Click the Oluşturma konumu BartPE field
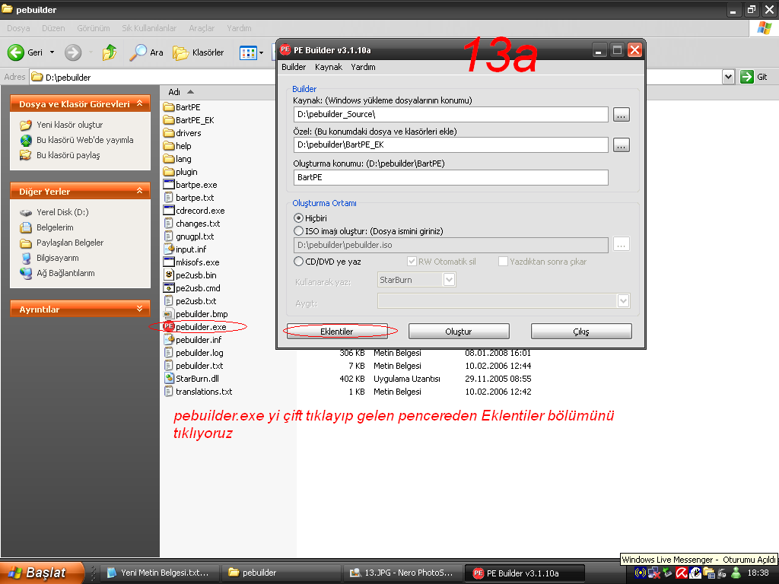Screen dimensions: 779x584 tap(450, 177)
